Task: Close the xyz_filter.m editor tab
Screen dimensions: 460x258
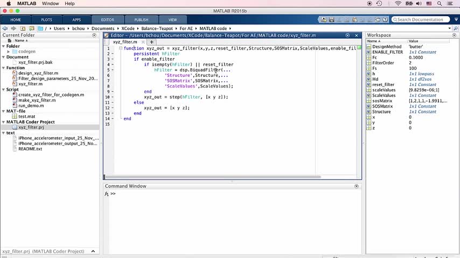Action: tap(143, 42)
